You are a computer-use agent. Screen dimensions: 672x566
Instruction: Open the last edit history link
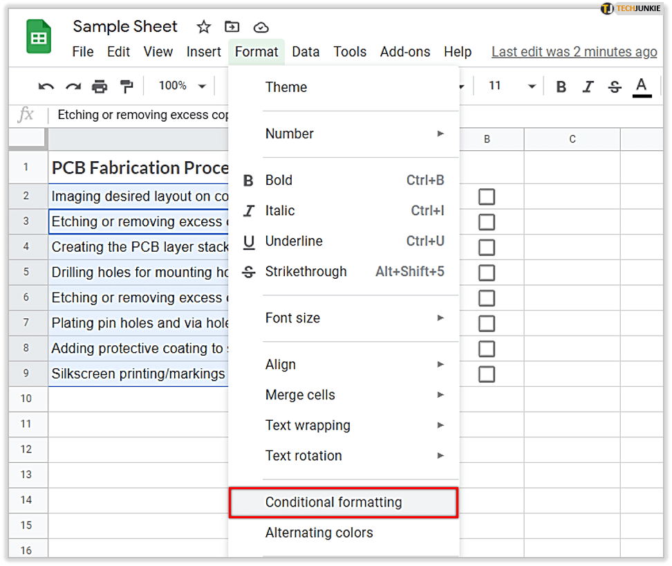click(x=574, y=52)
